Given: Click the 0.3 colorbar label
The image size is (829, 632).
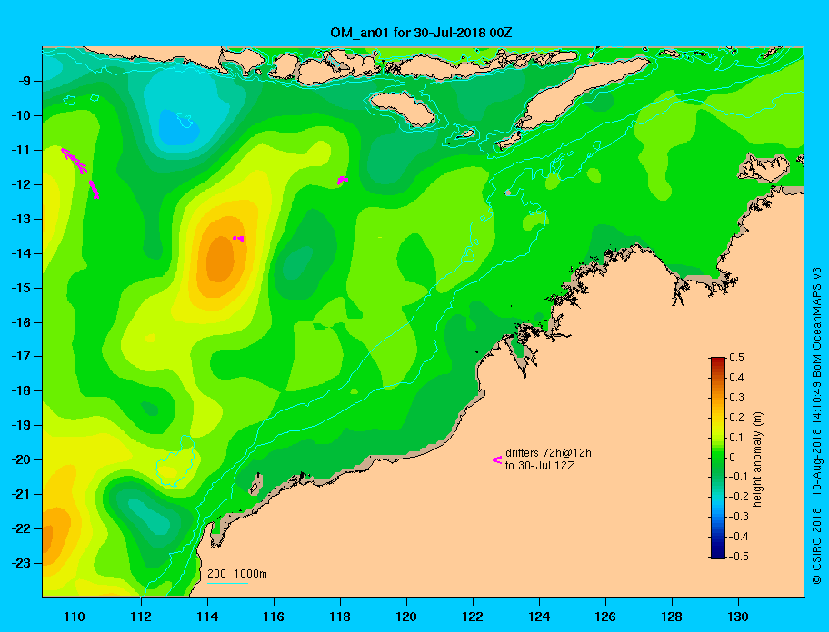Looking at the screenshot, I should point(736,398).
